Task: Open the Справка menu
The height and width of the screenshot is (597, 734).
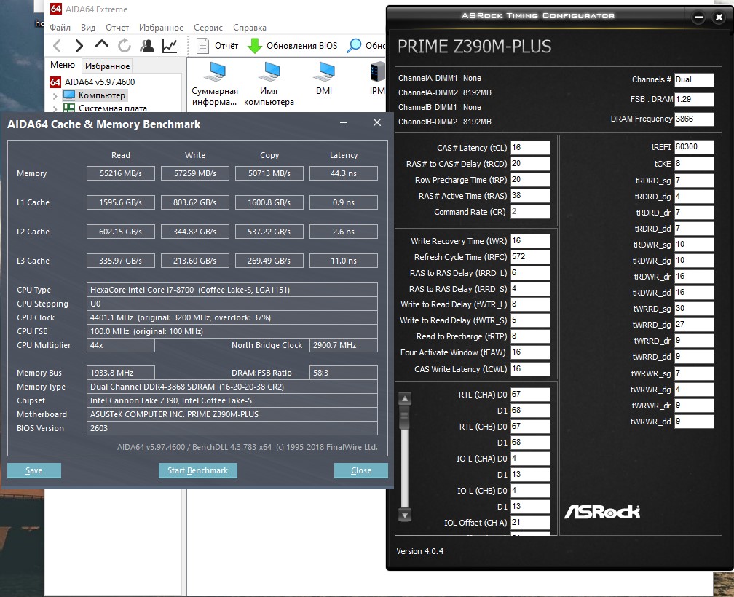Action: 250,28
